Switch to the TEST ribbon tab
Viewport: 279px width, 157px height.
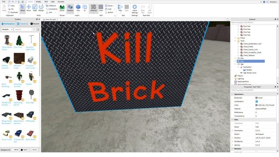(46, 2)
